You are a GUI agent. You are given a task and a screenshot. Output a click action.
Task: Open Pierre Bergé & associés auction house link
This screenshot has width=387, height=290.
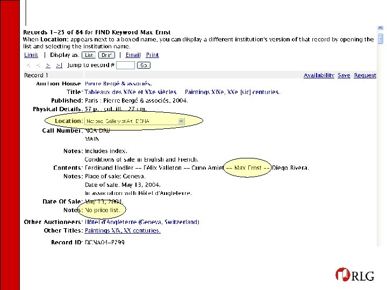(x=118, y=84)
